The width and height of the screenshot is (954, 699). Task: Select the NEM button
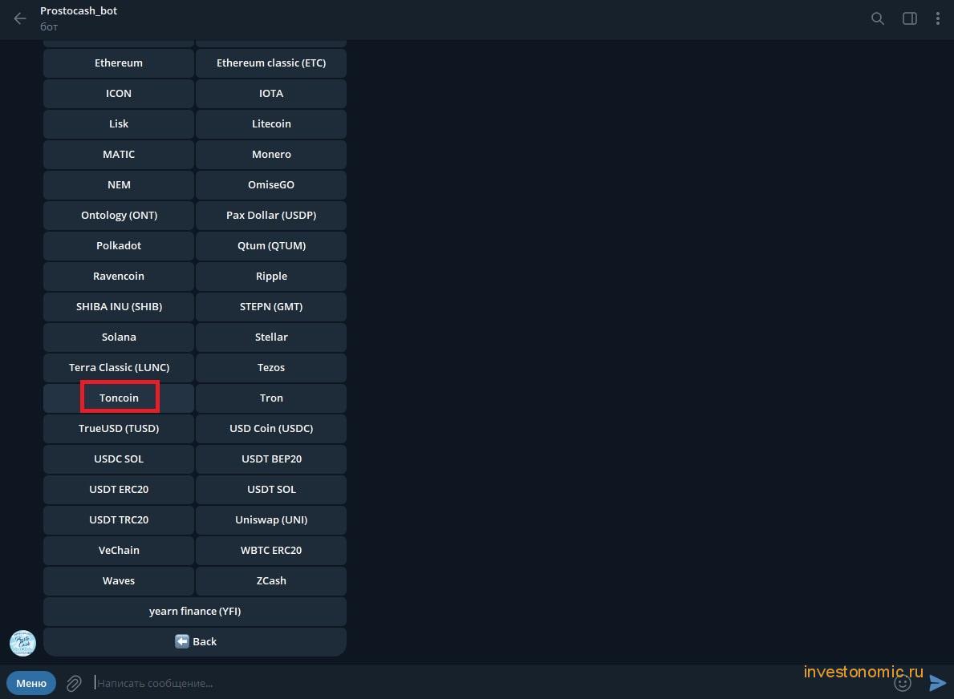point(119,185)
